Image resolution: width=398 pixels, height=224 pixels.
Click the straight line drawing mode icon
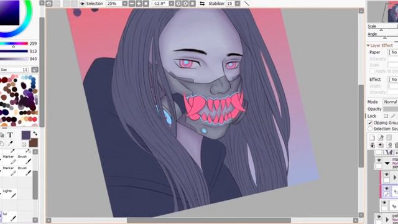pyautogui.click(x=246, y=4)
